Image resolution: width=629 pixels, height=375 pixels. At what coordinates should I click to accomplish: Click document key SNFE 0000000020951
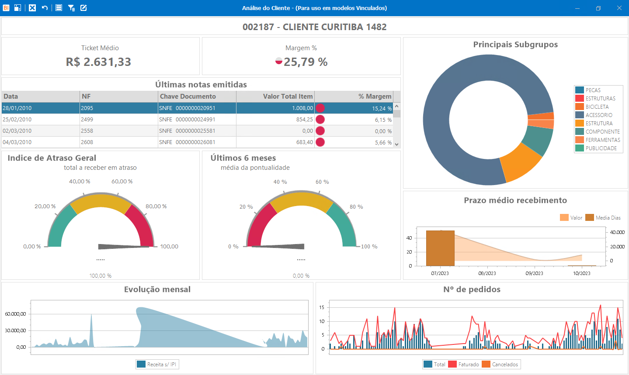click(x=187, y=108)
